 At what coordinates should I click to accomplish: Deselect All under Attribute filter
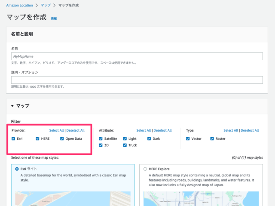(x=162, y=130)
